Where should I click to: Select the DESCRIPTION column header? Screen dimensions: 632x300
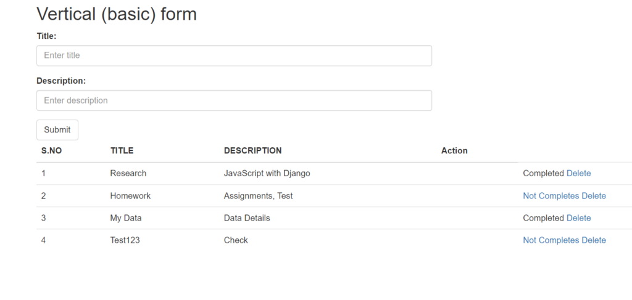pyautogui.click(x=252, y=151)
